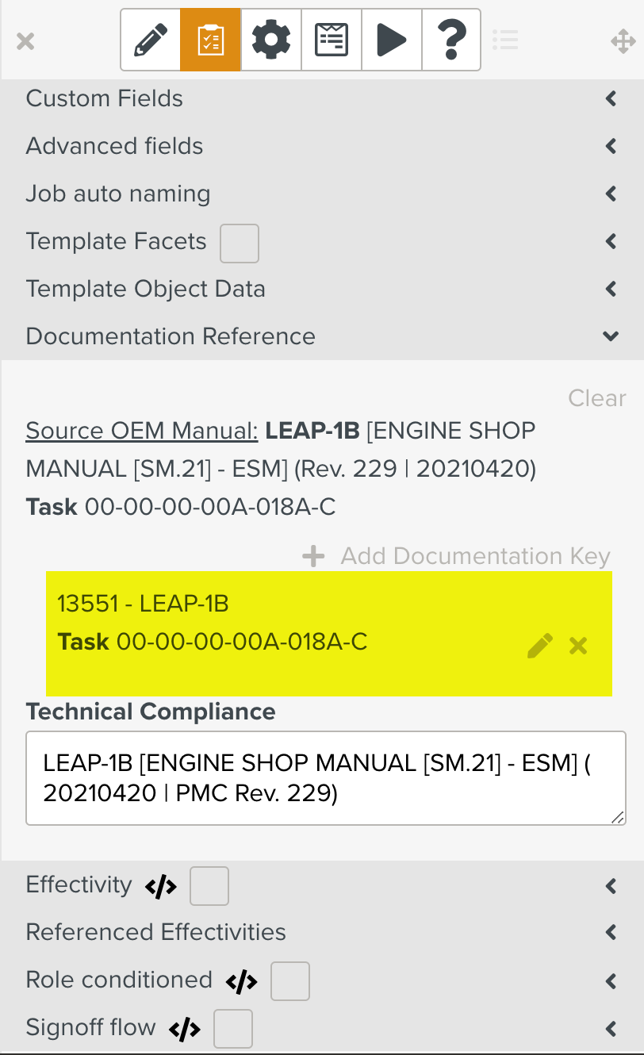Click the Role conditioned code icon

point(242,982)
